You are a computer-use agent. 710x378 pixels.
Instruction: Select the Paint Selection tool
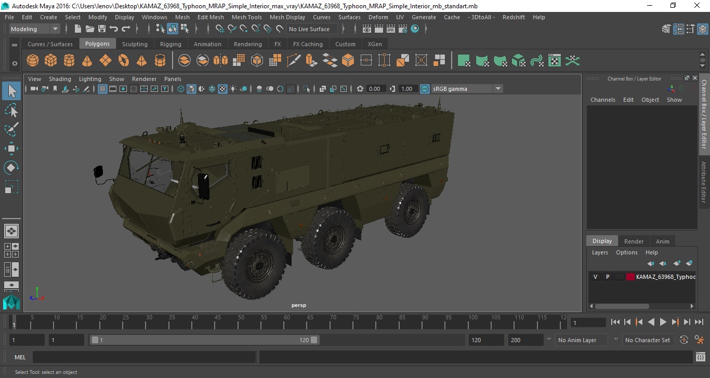11,129
